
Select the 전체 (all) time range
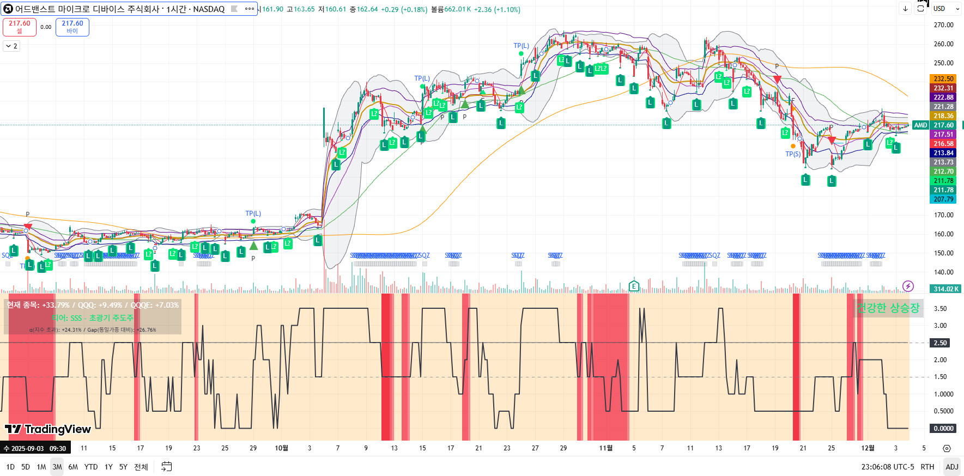click(141, 467)
